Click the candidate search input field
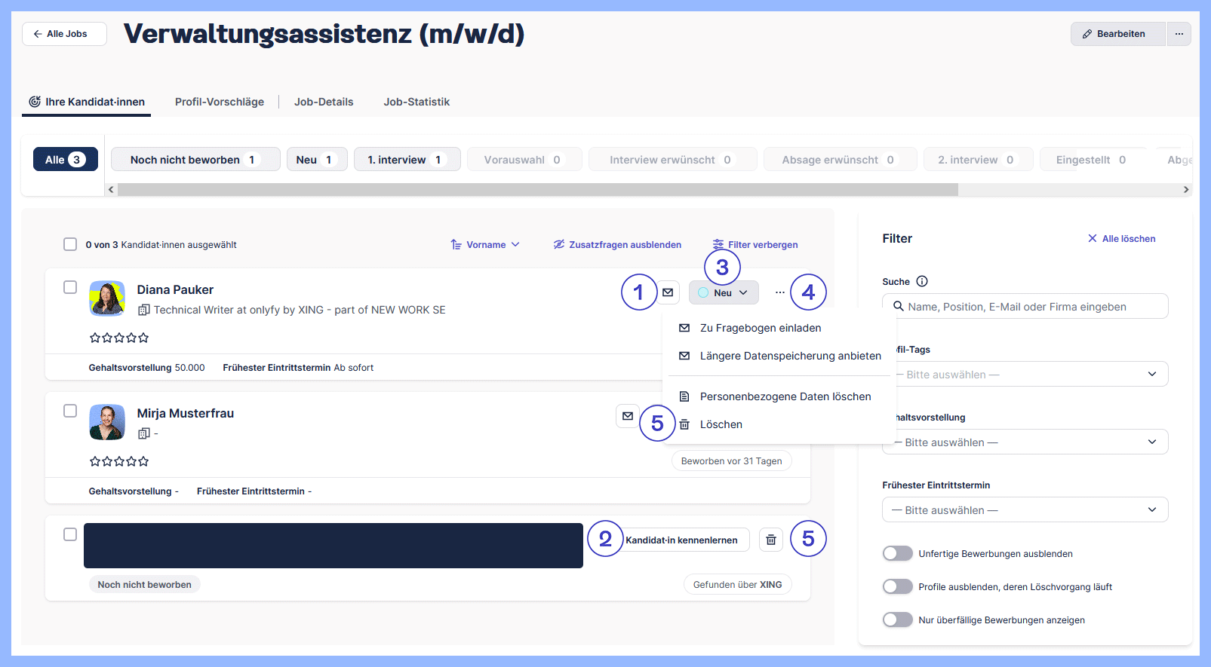 click(1025, 306)
